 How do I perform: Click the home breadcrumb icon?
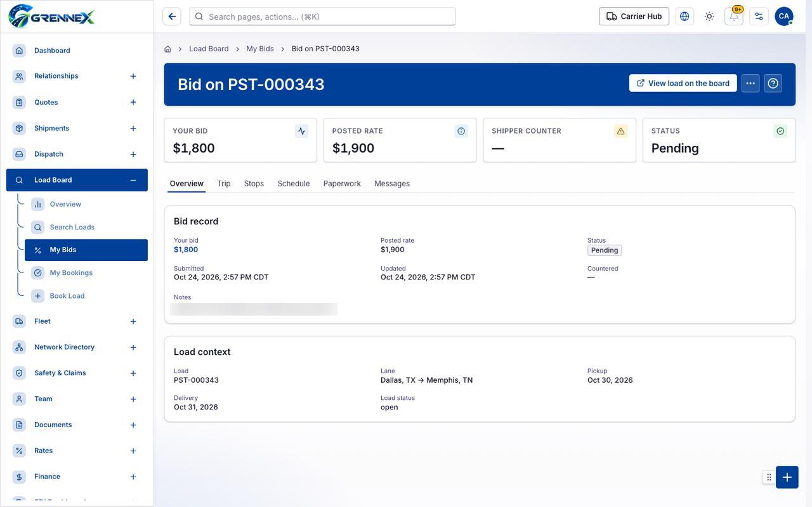coord(167,49)
